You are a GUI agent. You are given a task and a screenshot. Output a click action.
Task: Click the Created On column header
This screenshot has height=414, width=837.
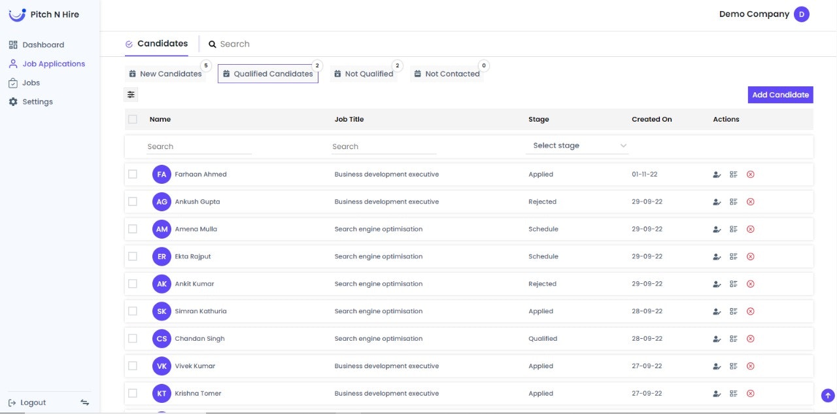pyautogui.click(x=652, y=120)
